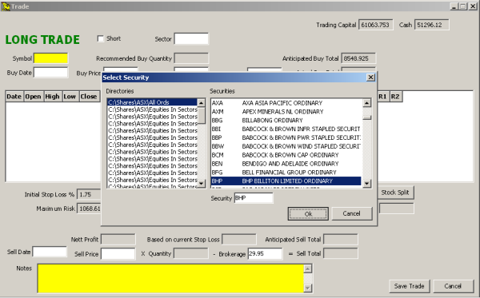Screen dimensions: 480x298
Task: Click the Buy Date field
Action: (x=50, y=73)
